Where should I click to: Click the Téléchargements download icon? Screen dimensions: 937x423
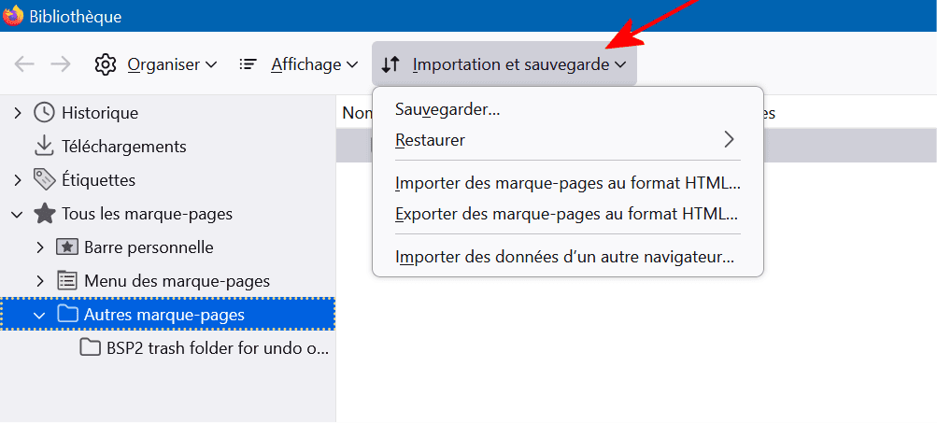point(44,147)
